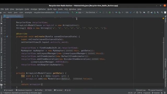Click the Sync Project with Gradle Files icon
This screenshot has height=94, width=167.
click(x=151, y=13)
